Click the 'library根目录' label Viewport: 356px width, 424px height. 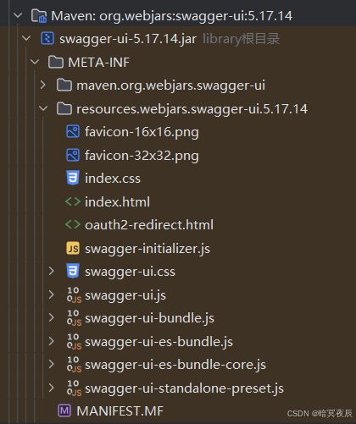click(x=242, y=39)
